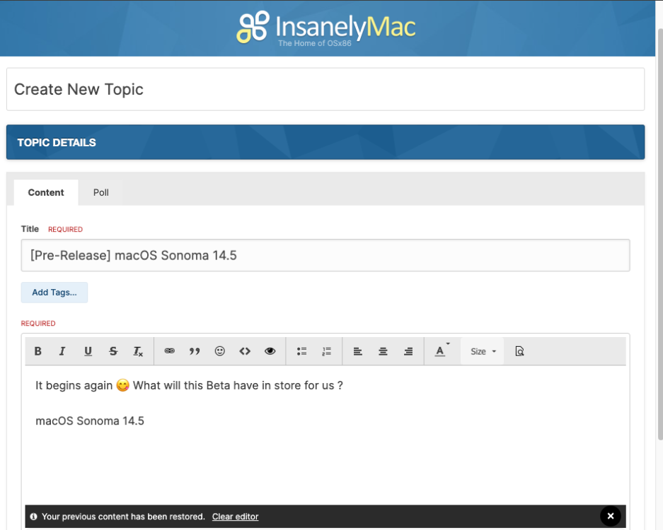Click the 'It begins again' sentence
The image size is (663, 530).
[x=189, y=386]
